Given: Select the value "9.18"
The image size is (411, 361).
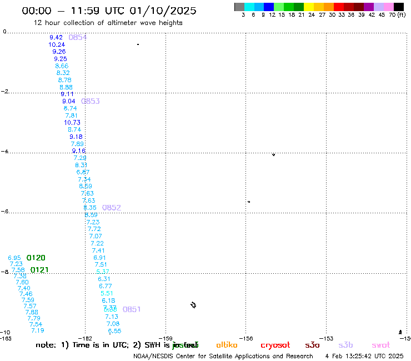Looking at the screenshot, I should tap(76, 137).
